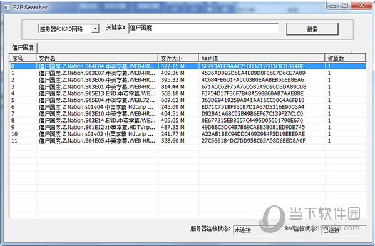
Task: Select file name containing S03E01
Action: pyautogui.click(x=97, y=86)
